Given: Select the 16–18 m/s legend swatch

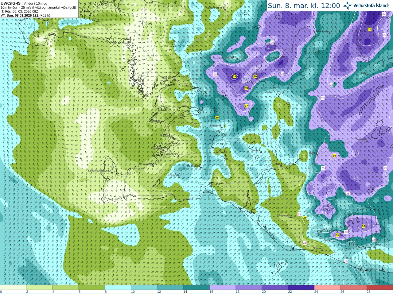Looking at the screenshot, I should [223, 288].
